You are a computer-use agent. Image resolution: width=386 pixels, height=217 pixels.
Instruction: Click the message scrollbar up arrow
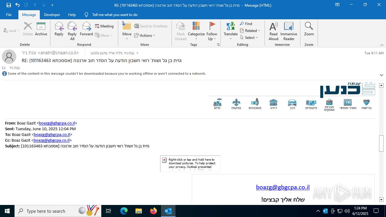pos(381,86)
